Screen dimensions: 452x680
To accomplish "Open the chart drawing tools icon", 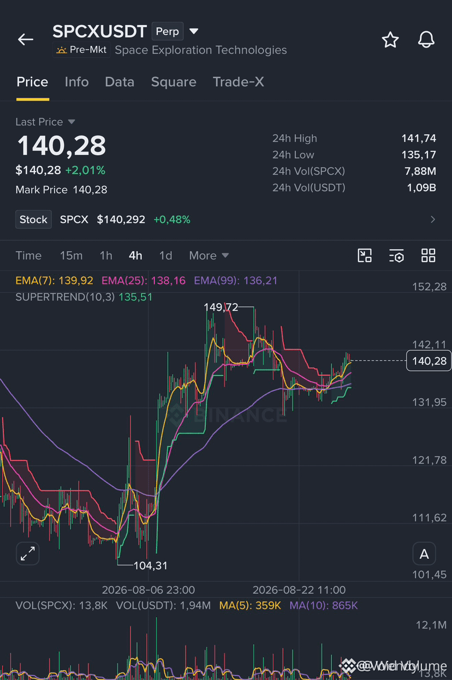I will pos(365,255).
